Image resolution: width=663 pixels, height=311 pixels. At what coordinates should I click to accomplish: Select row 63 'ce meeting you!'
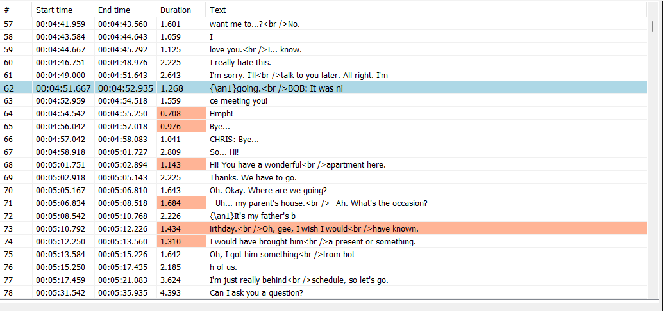click(x=324, y=101)
